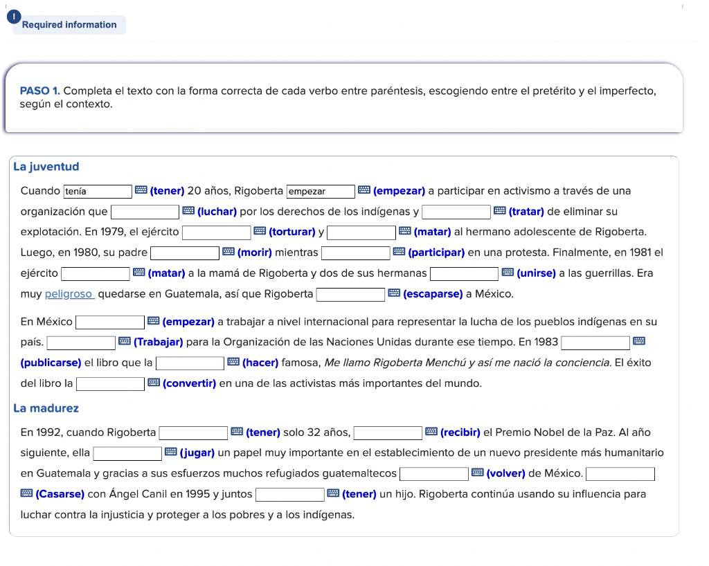709x566 pixels.
Task: Click the Required information banner
Action: coord(69,25)
